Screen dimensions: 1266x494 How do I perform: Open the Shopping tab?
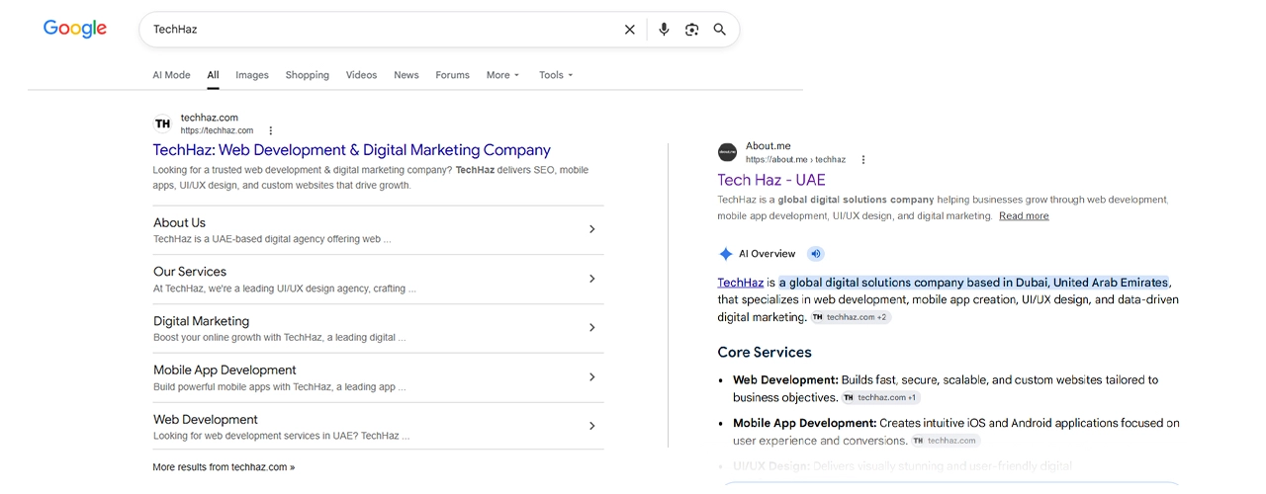pos(308,75)
